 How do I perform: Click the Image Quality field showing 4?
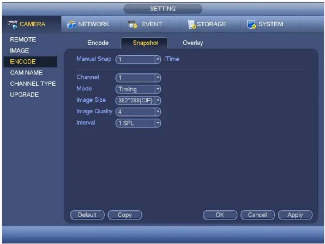click(138, 112)
